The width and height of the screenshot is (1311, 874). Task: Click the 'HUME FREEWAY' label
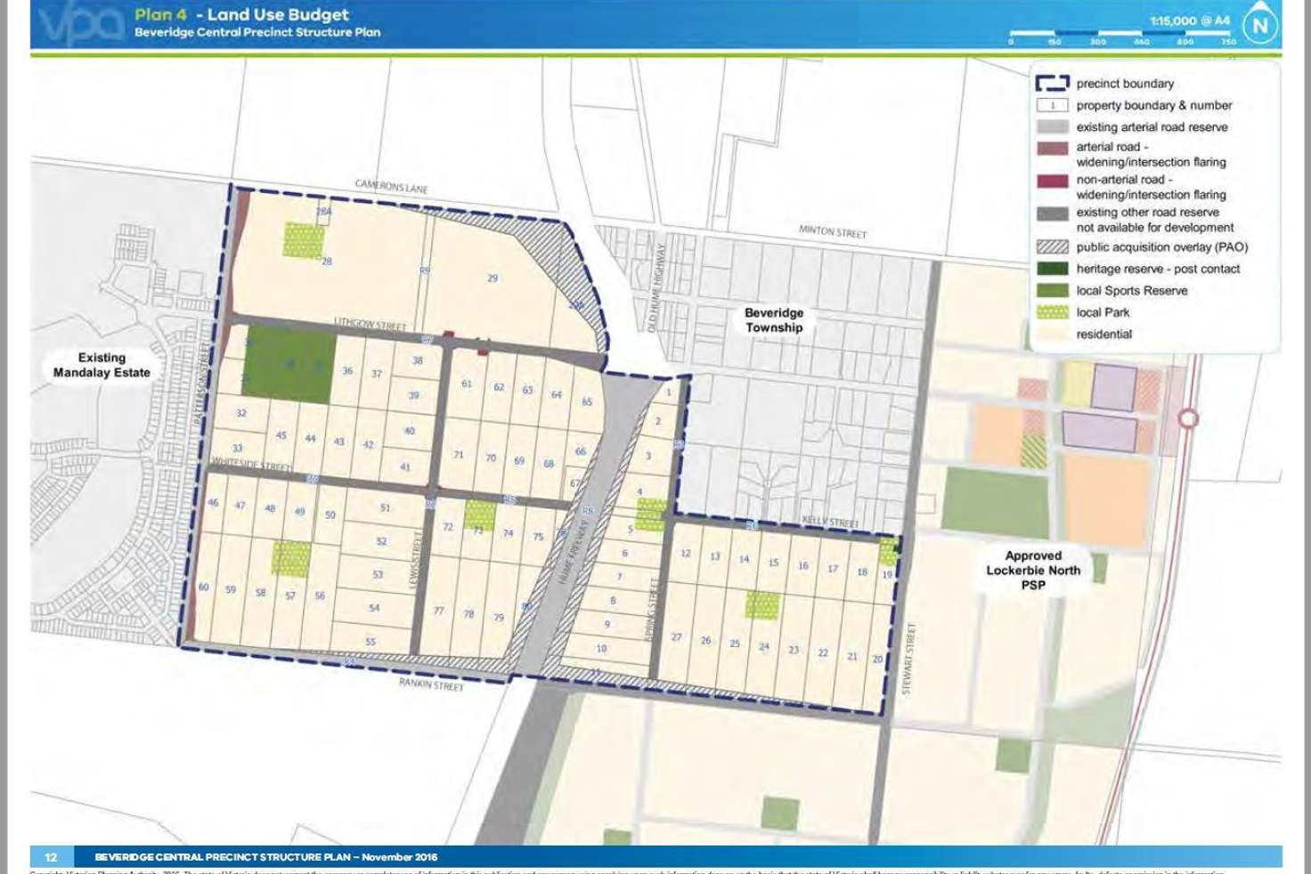click(574, 553)
